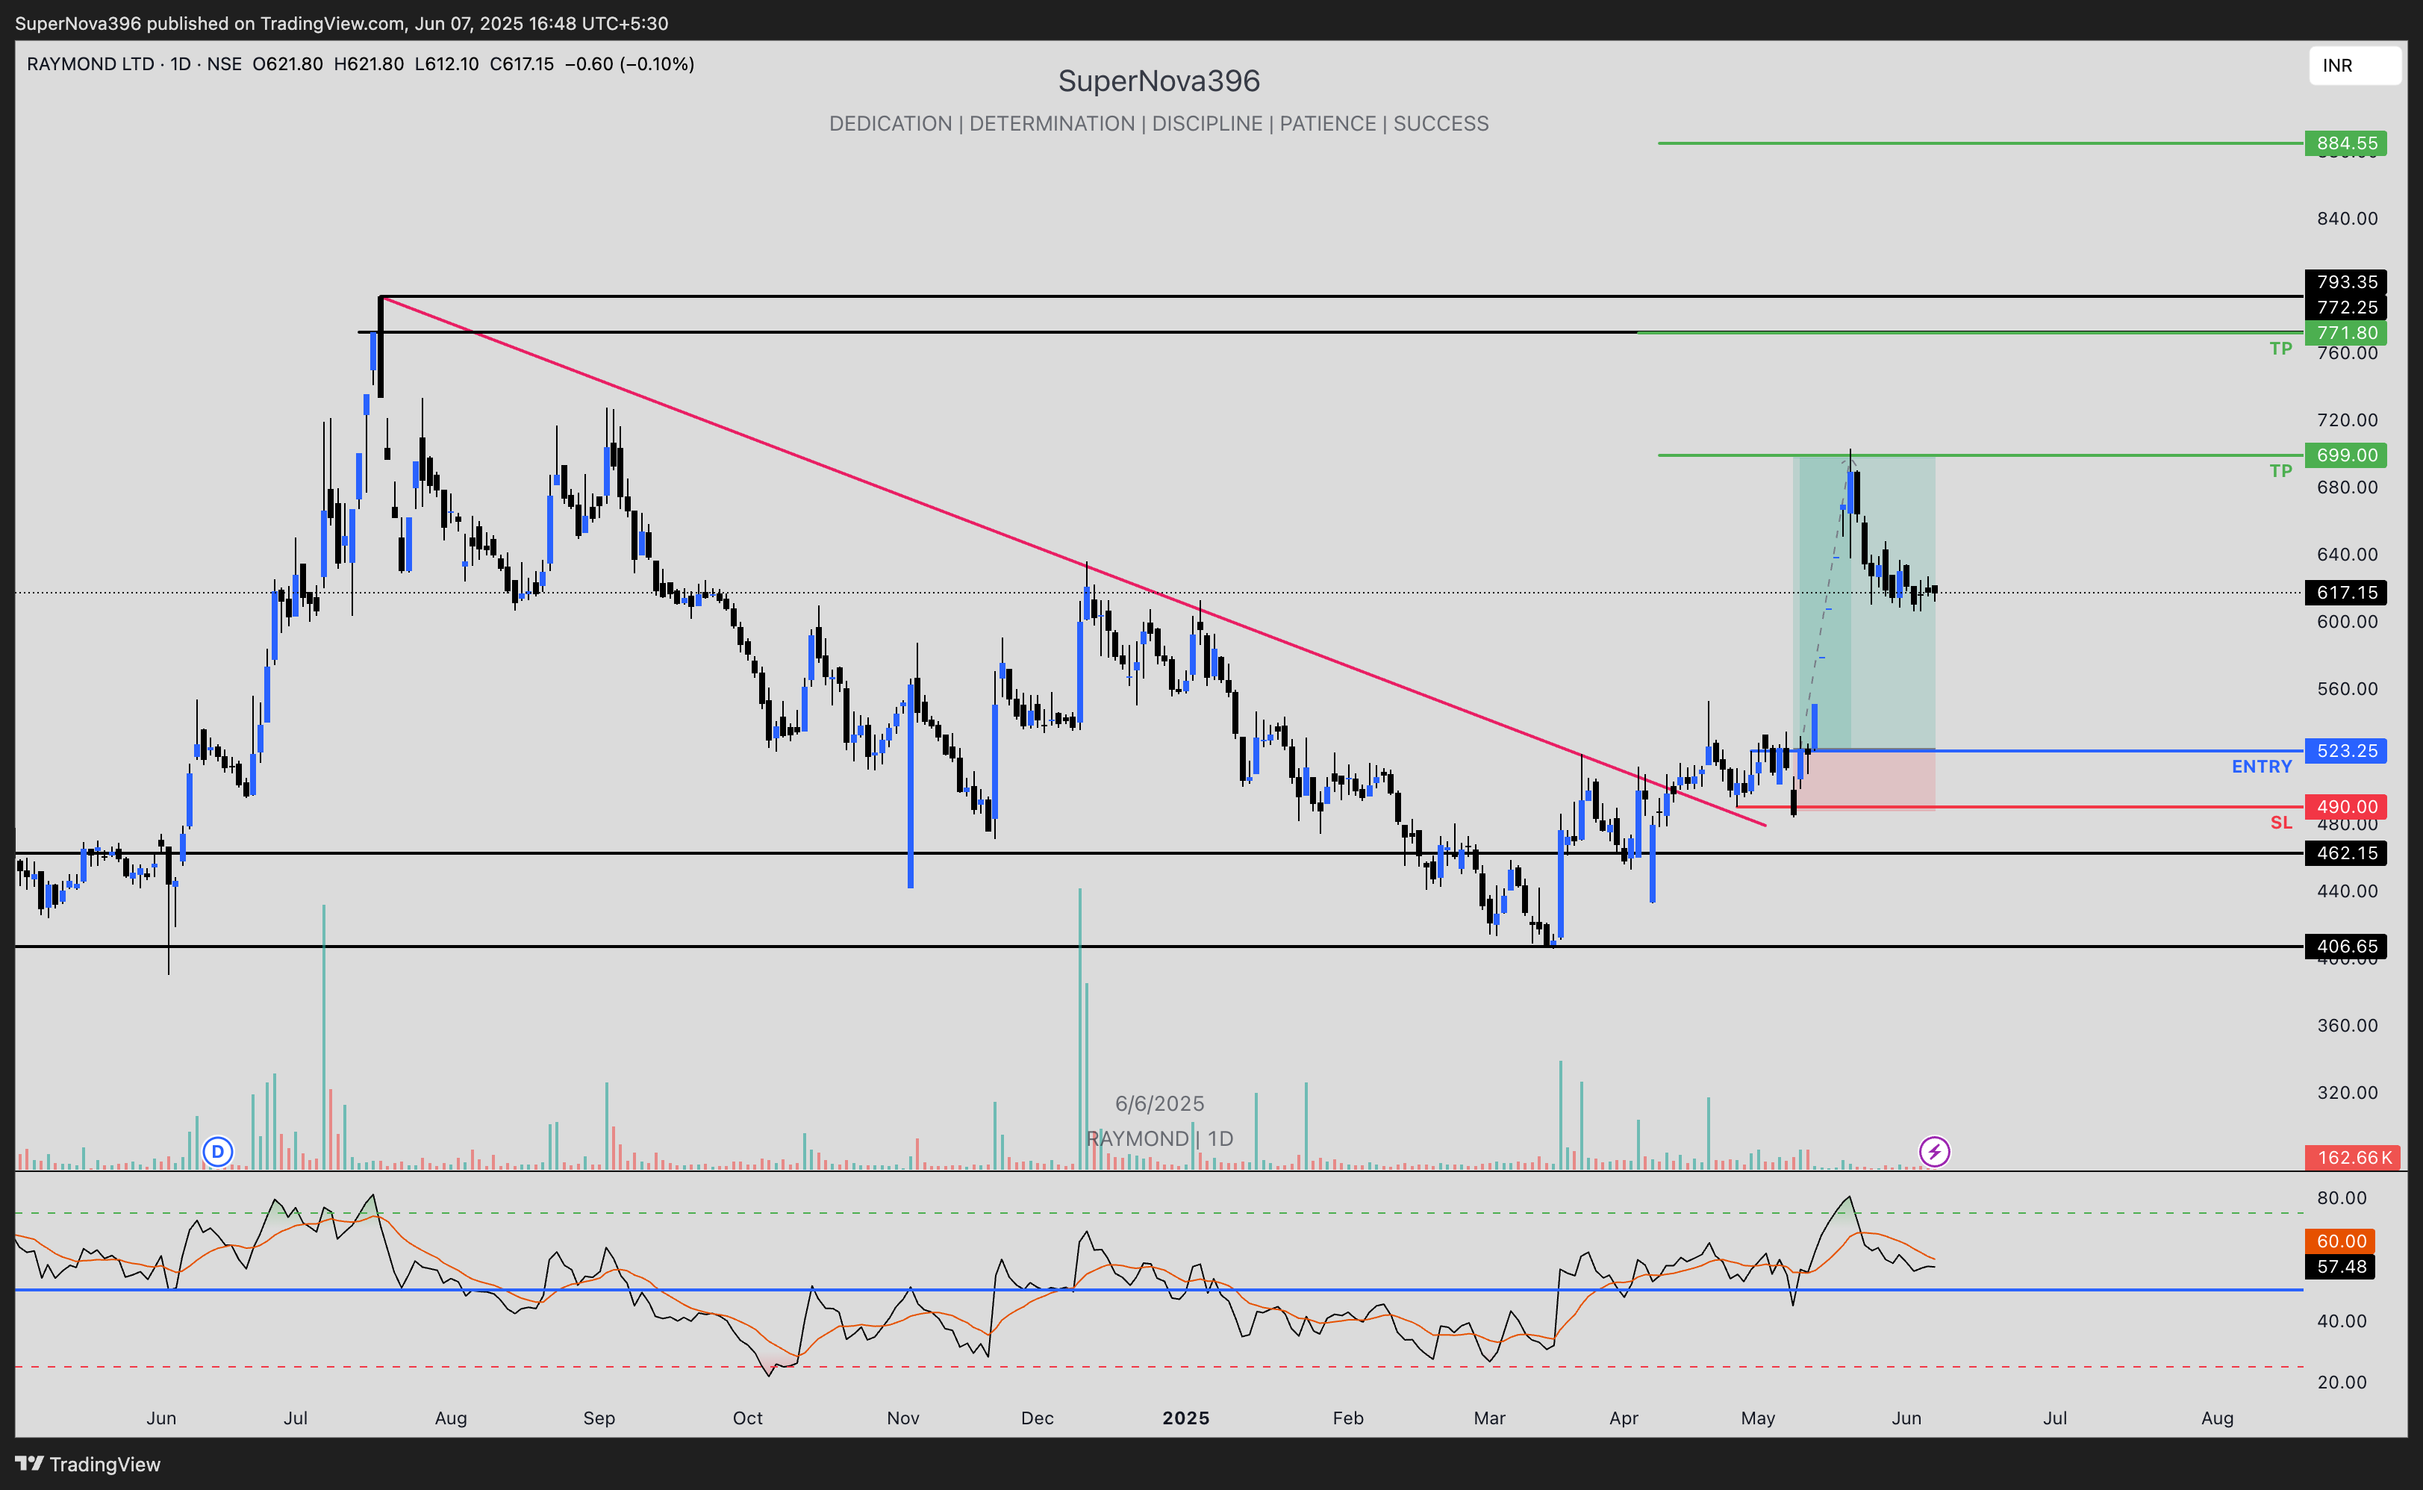2423x1490 pixels.
Task: Click the INR currency box
Action: click(2354, 65)
